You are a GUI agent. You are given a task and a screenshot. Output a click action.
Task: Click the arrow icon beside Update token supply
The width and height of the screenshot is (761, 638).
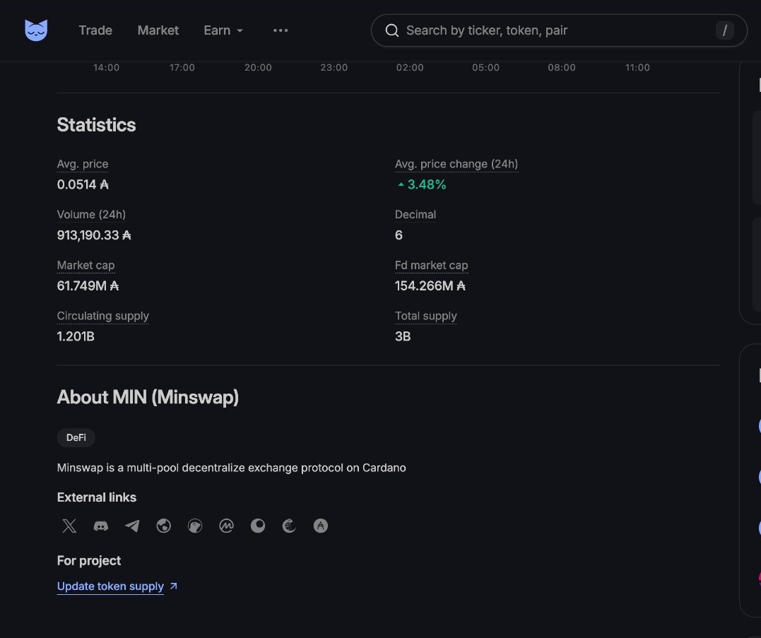[x=174, y=586]
